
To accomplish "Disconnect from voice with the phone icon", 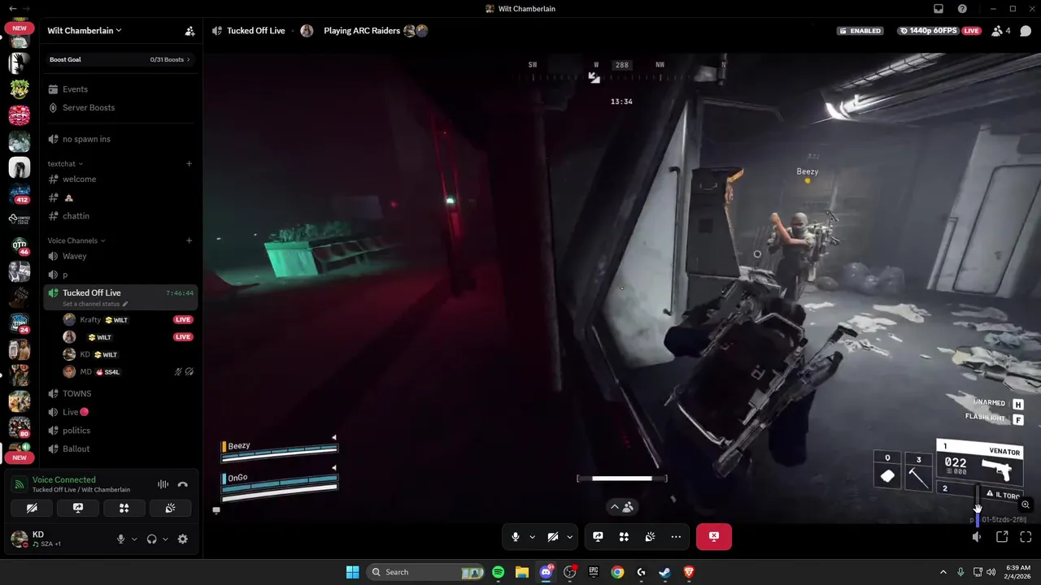I will pos(183,484).
